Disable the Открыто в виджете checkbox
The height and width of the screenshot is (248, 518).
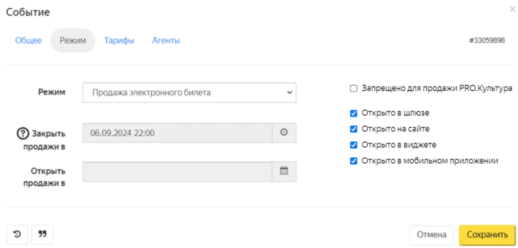tap(353, 145)
